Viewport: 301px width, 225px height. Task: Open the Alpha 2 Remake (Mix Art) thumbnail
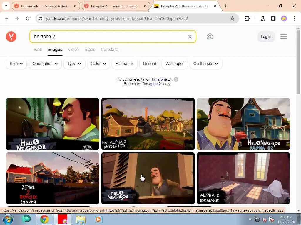(53, 178)
